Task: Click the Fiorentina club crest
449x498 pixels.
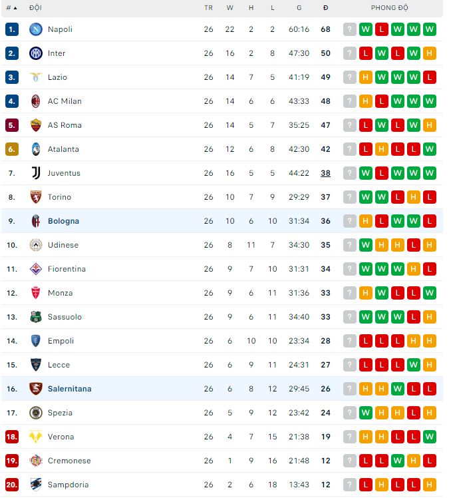Action: [x=36, y=269]
